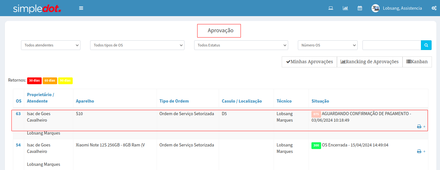Click the search text input field
This screenshot has height=170, width=440.
coord(392,45)
